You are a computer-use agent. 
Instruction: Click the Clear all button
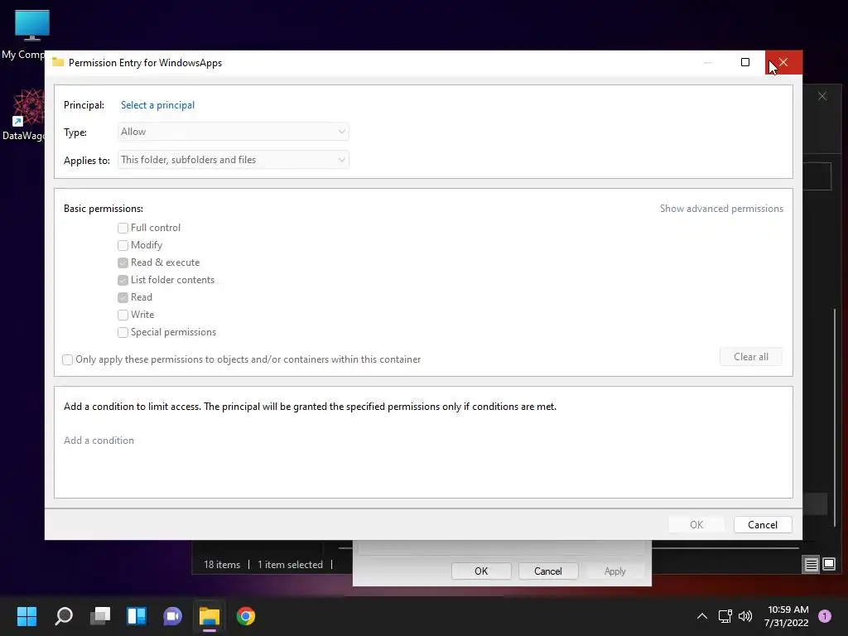[750, 357]
